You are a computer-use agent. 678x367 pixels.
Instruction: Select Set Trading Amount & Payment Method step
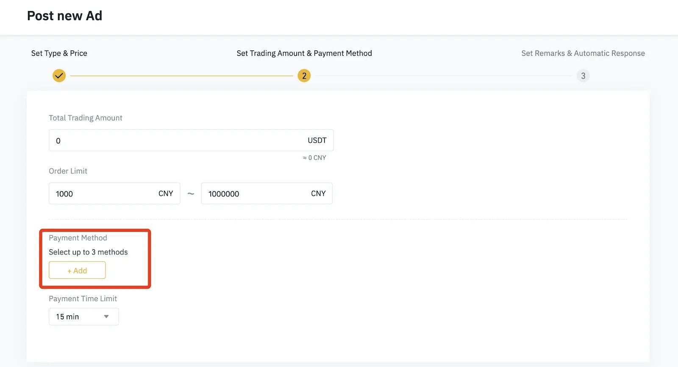pos(304,53)
